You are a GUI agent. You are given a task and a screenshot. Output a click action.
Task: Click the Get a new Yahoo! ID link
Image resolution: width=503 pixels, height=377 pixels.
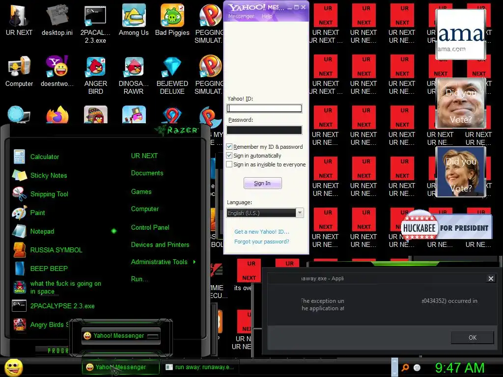(x=262, y=232)
